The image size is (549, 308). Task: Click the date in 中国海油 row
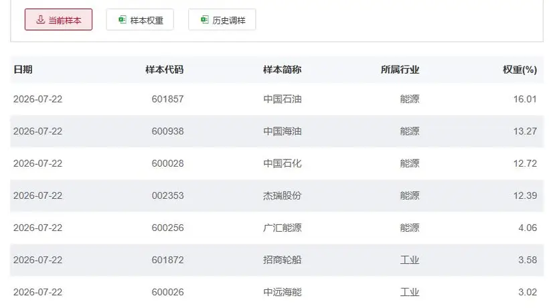tap(37, 131)
